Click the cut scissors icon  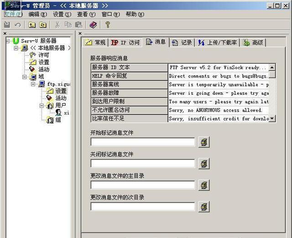(x=57, y=25)
